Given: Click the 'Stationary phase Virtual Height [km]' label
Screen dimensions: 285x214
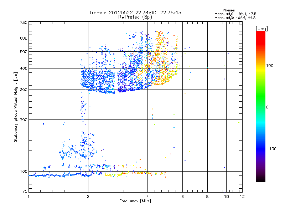Looking at the screenshot, I should pyautogui.click(x=16, y=107).
